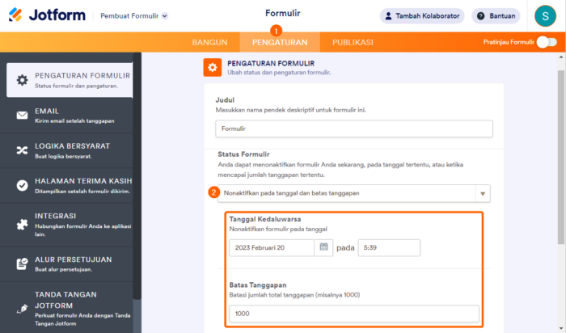Open HALAMAN TERIMA KASIH in sidebar
This screenshot has height=333, width=566.
click(66, 185)
